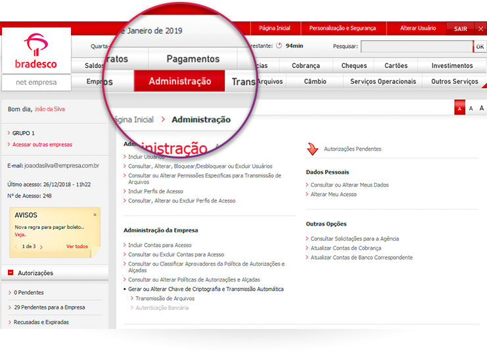487x352 pixels.
Task: Click SAIR to log out
Action: [x=460, y=29]
